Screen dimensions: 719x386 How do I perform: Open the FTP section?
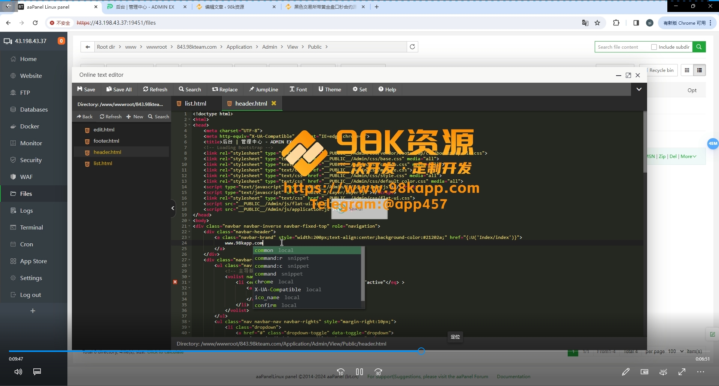[x=25, y=92]
